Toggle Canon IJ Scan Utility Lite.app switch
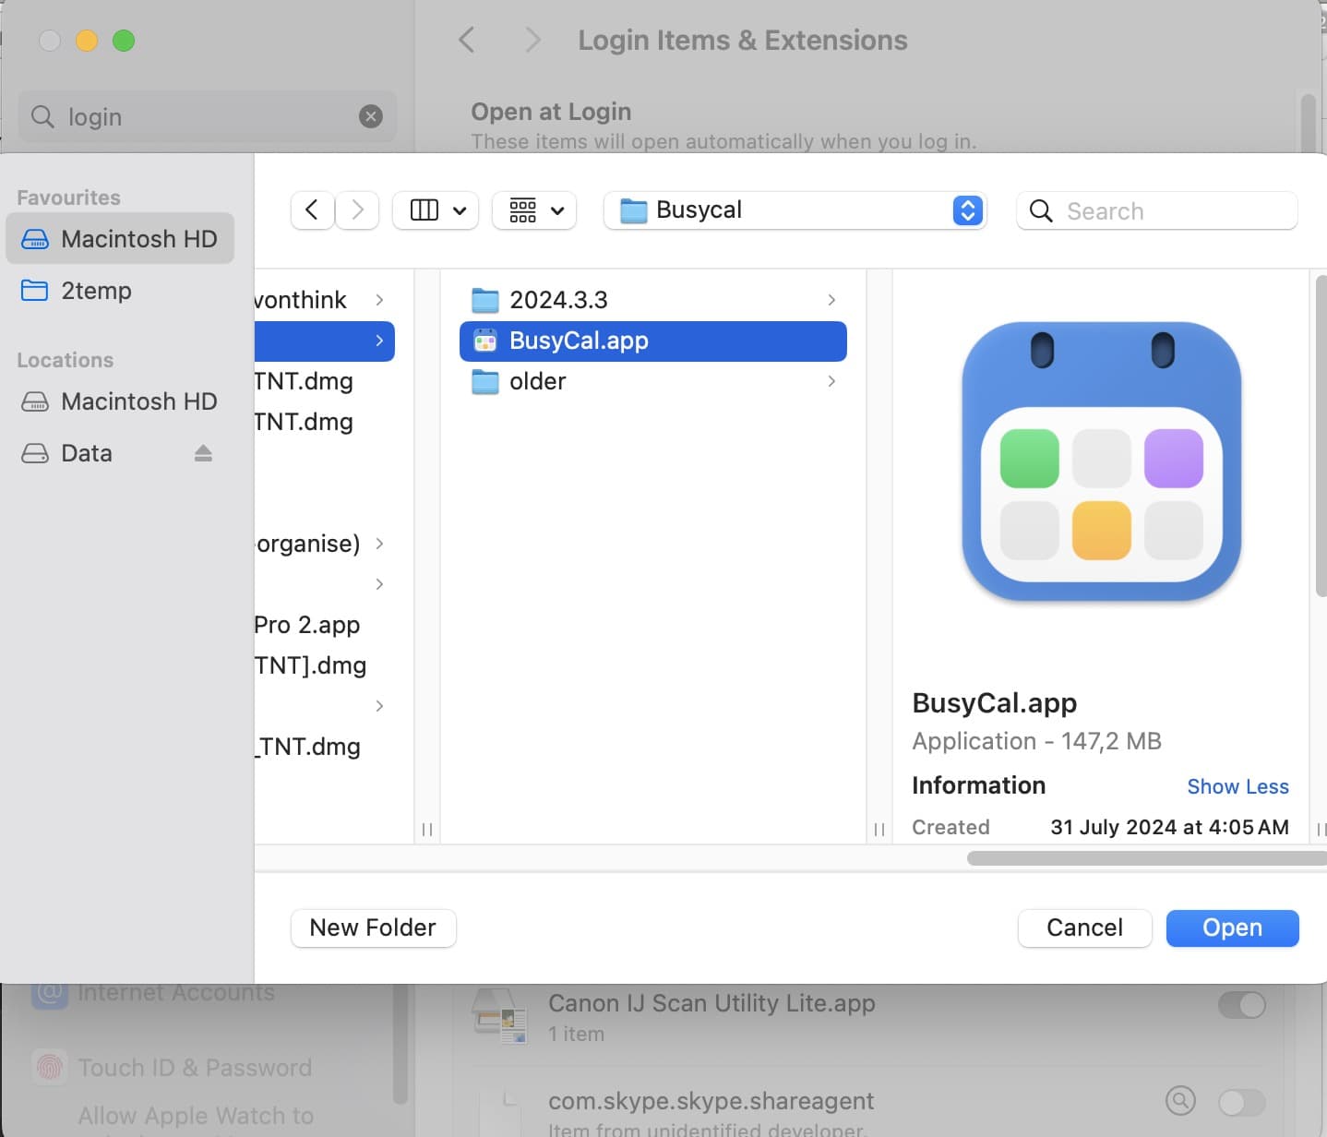Image resolution: width=1327 pixels, height=1137 pixels. [1241, 1005]
